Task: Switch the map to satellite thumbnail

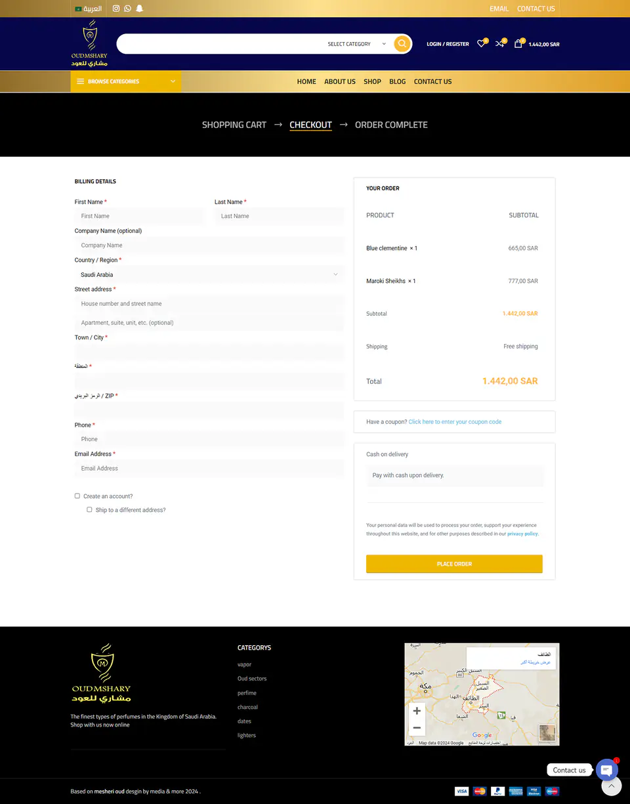Action: (x=547, y=732)
